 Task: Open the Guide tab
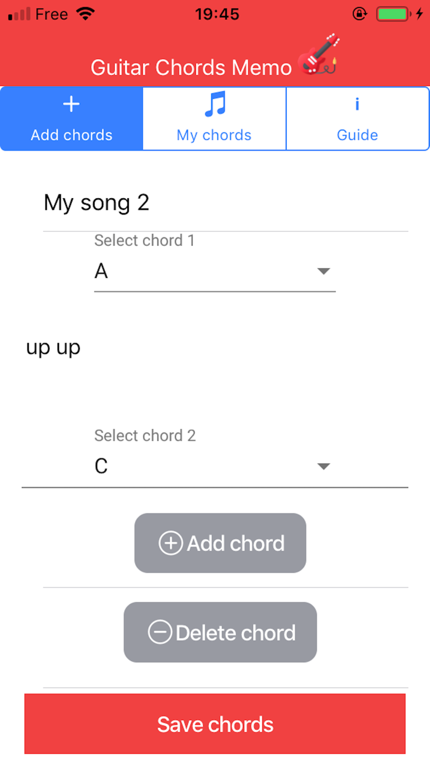point(357,118)
